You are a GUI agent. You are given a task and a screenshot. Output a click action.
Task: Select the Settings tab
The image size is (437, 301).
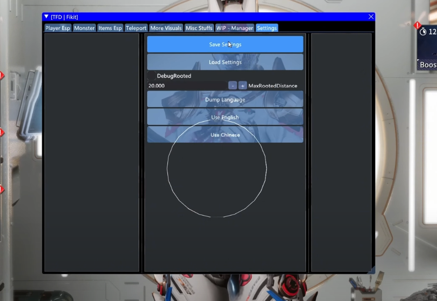coord(267,28)
